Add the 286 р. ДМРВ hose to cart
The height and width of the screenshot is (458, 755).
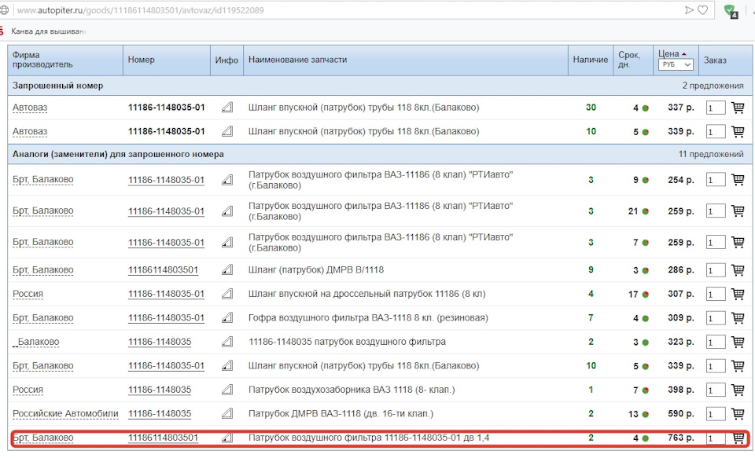pyautogui.click(x=738, y=270)
